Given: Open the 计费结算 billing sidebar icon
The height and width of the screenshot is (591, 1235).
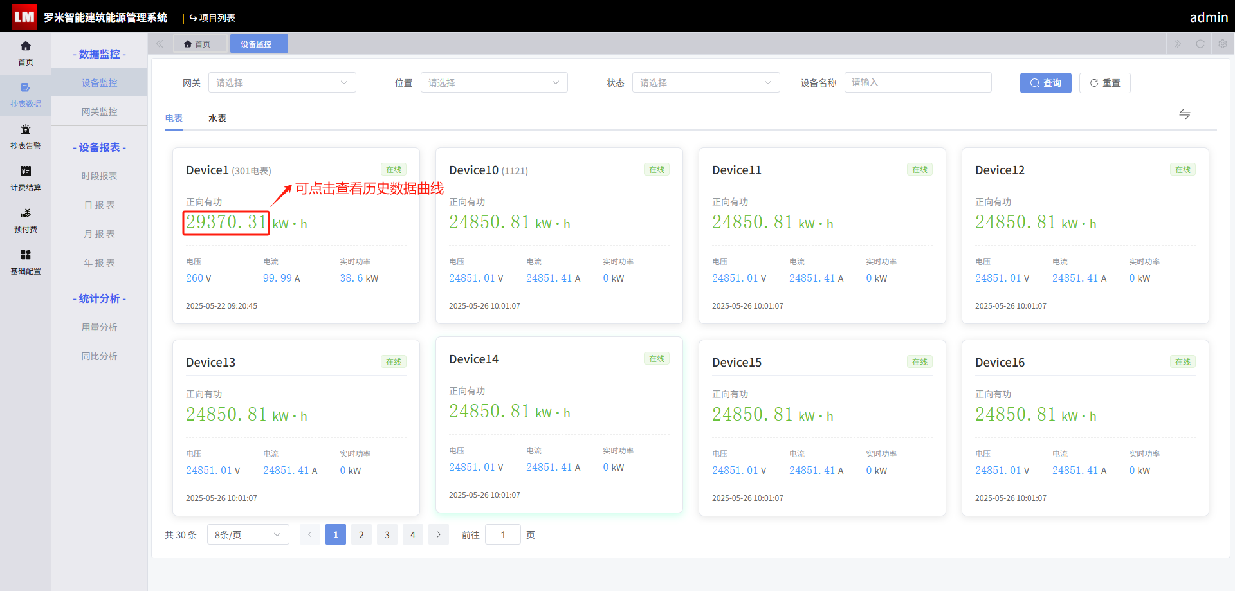Looking at the screenshot, I should [x=26, y=171].
